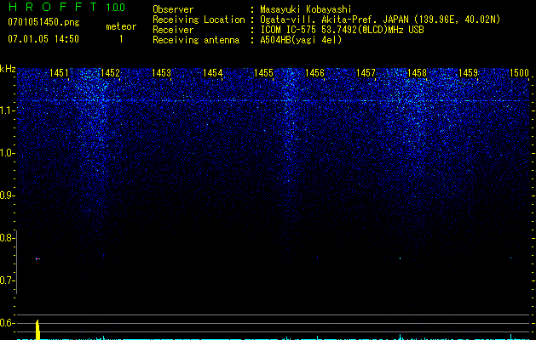
Task: Click the Observer label
Action: [x=173, y=9]
